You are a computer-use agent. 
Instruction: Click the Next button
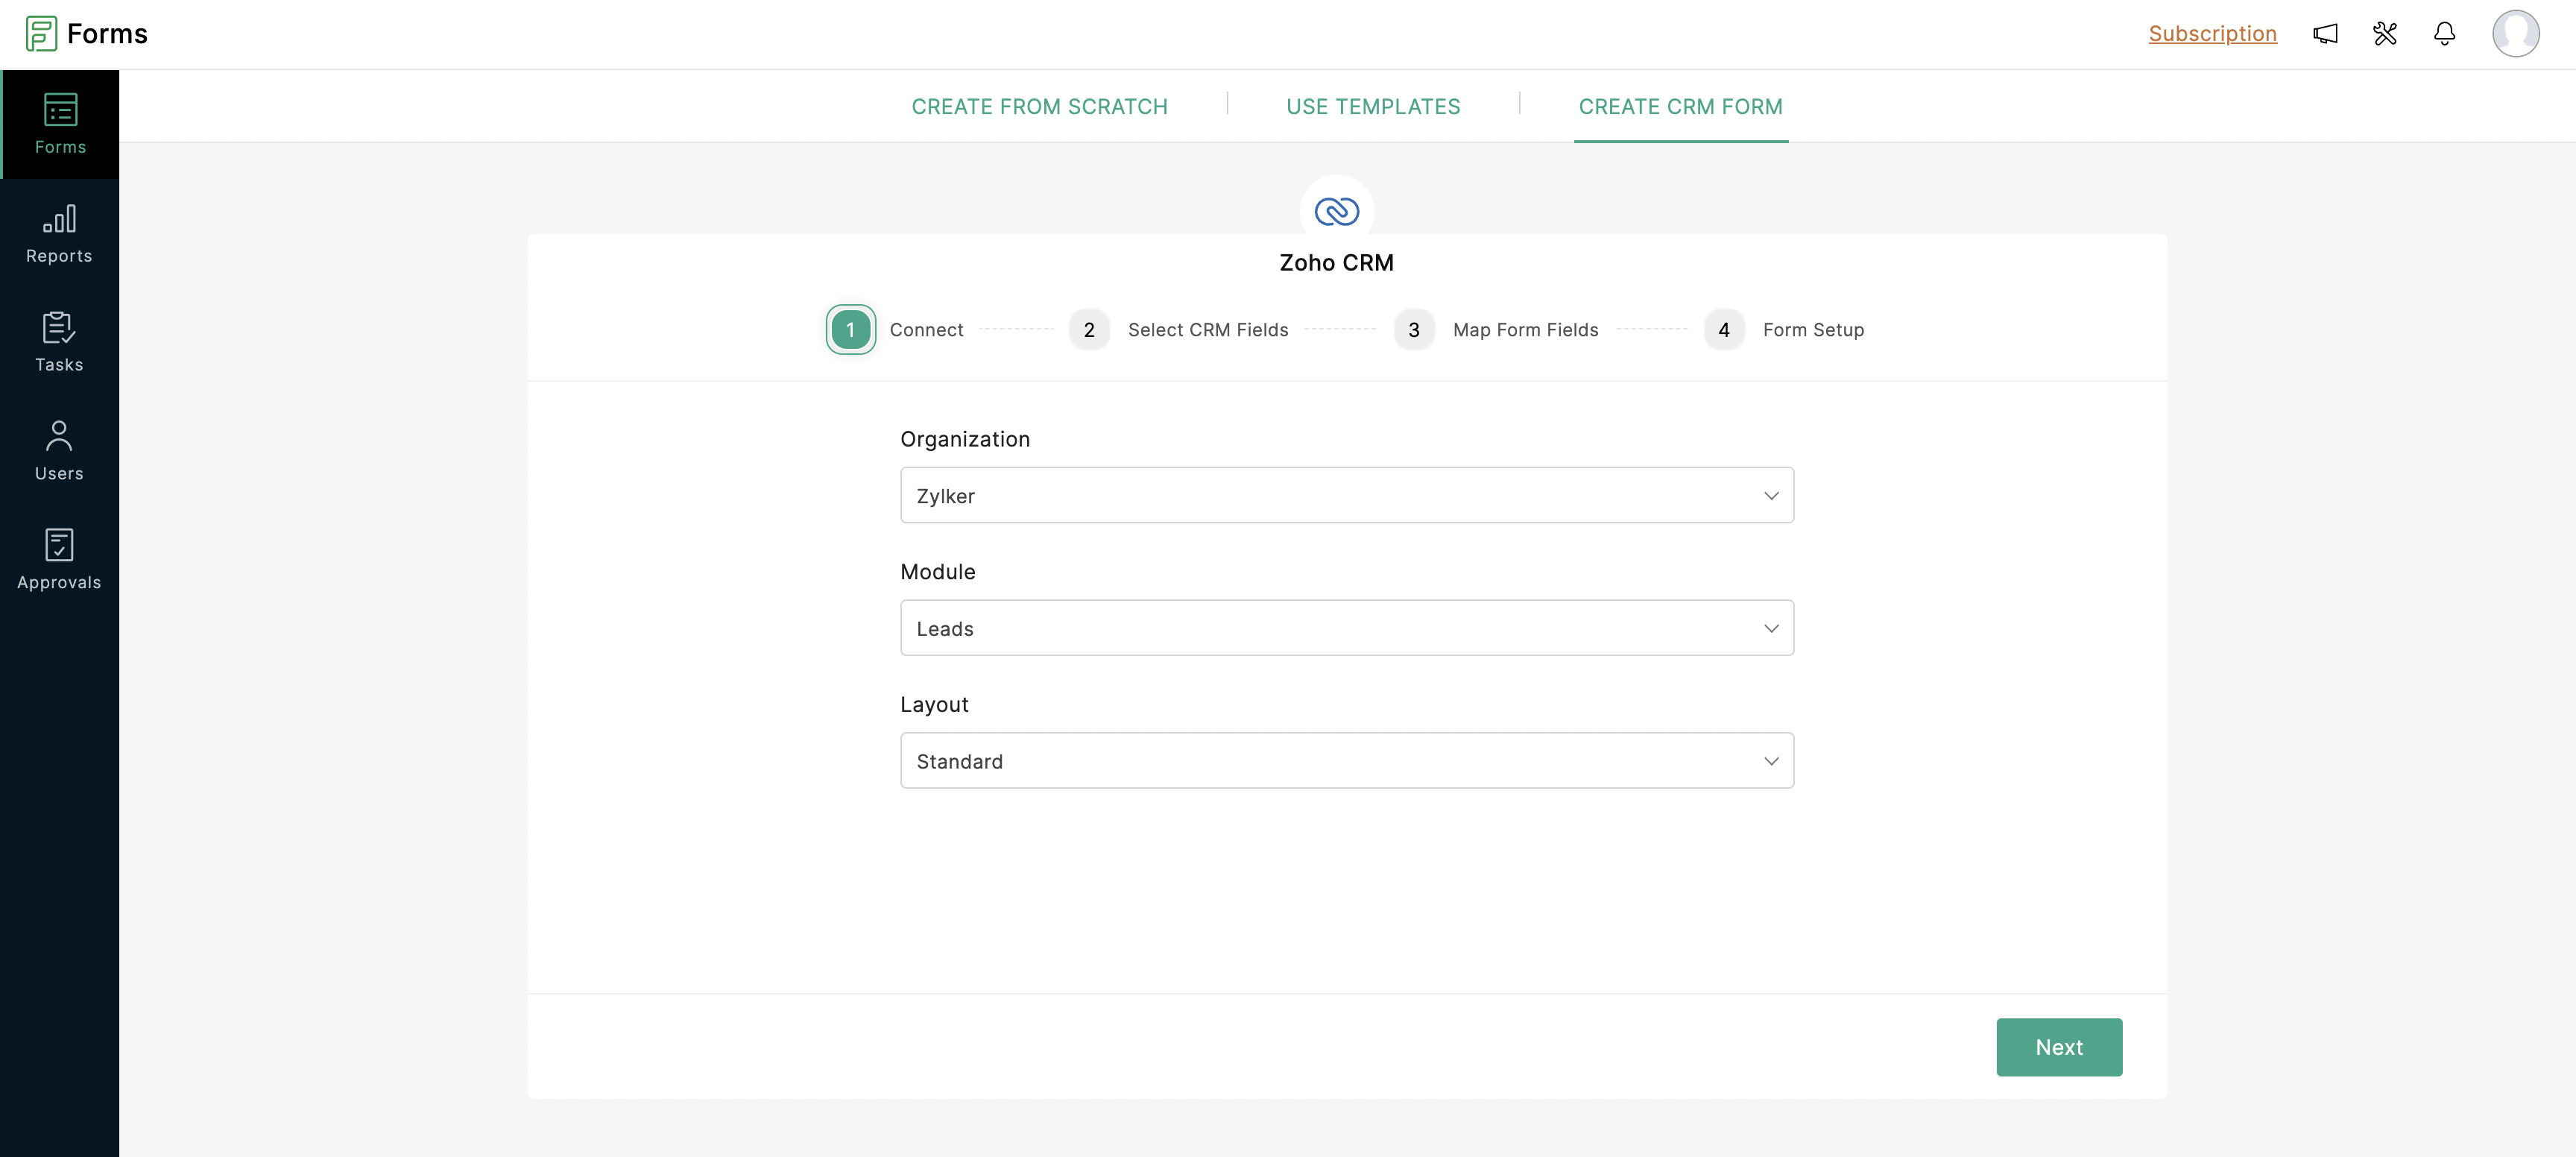[2059, 1047]
